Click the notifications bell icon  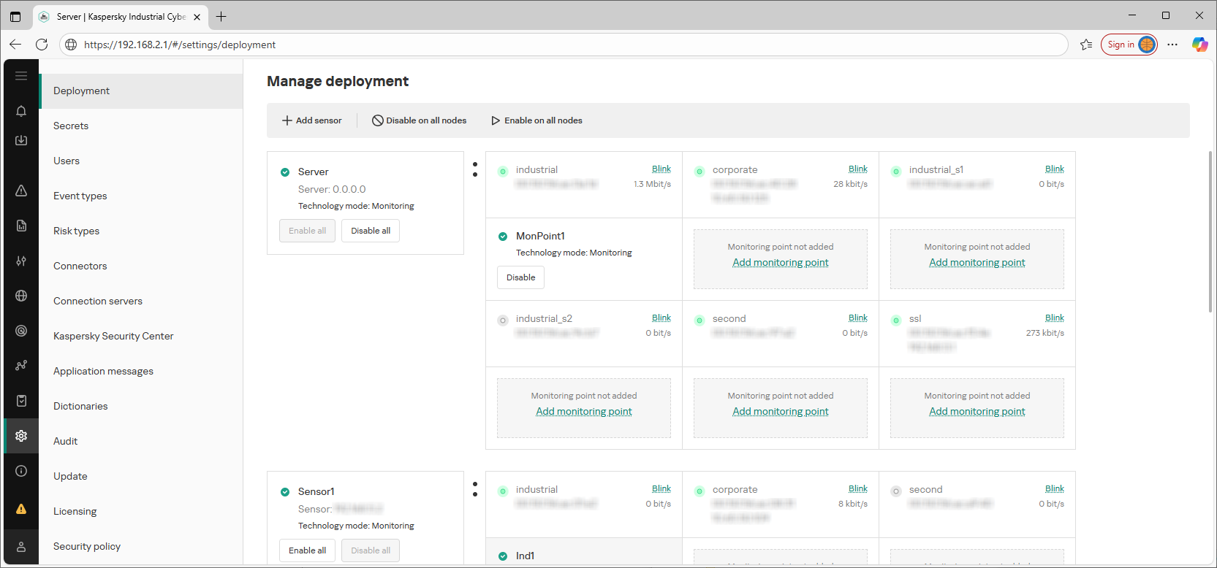(21, 111)
